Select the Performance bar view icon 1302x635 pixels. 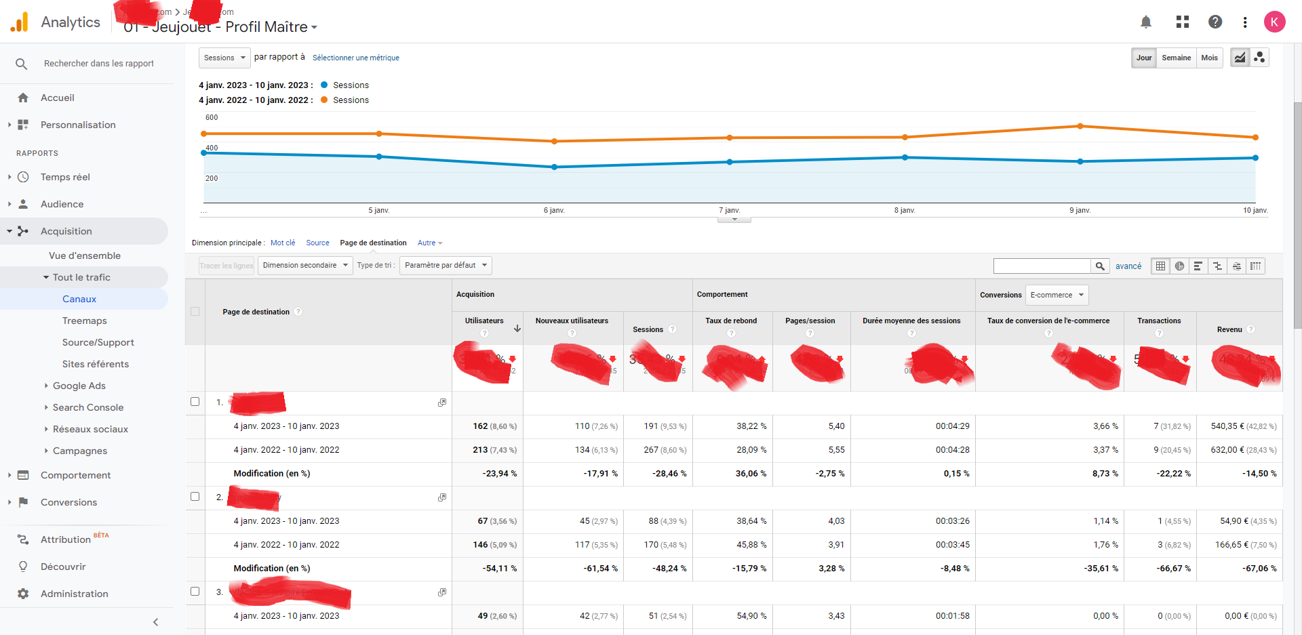1198,266
